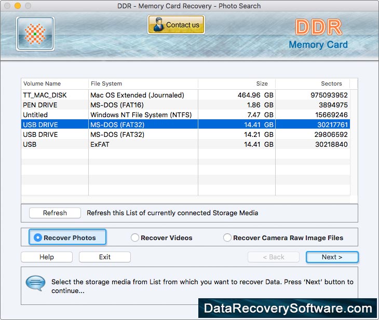Image resolution: width=379 pixels, height=320 pixels.
Task: Click the 15669246 sectors value
Action: (331, 115)
